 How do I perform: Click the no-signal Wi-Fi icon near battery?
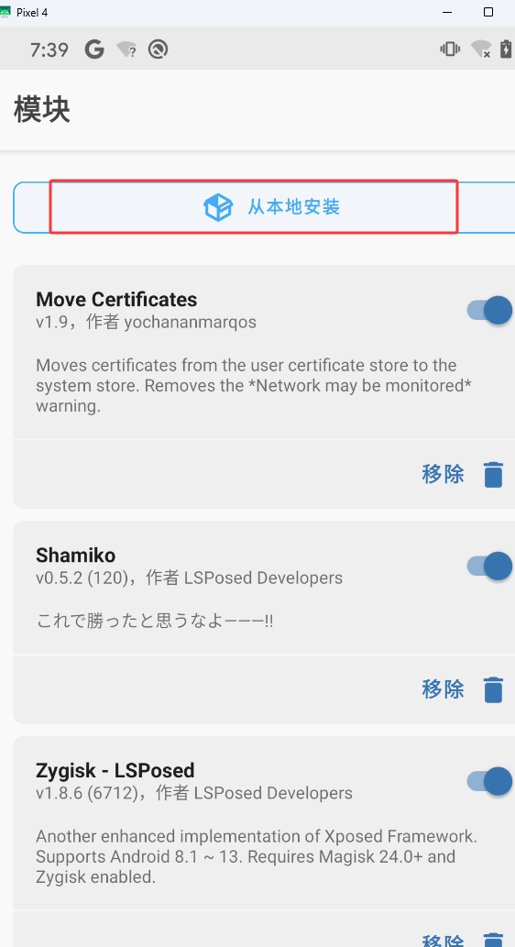coord(481,49)
